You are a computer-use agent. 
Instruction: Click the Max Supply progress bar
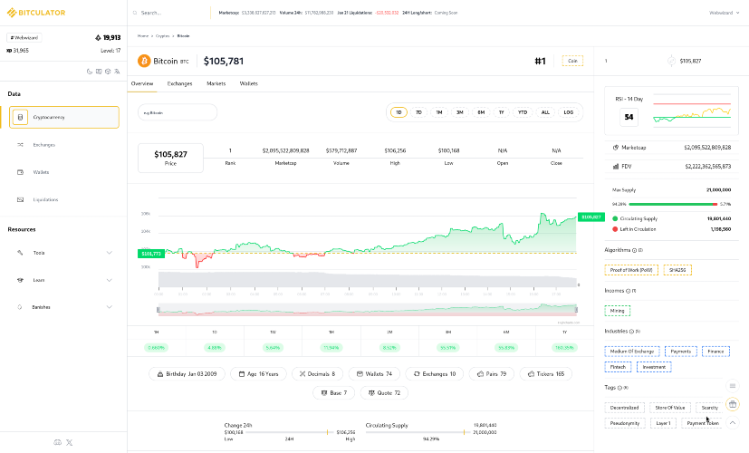tap(673, 204)
